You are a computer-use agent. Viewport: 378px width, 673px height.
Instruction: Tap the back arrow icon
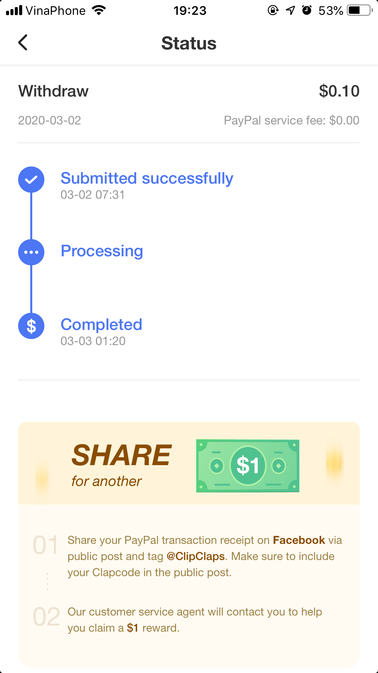click(23, 43)
